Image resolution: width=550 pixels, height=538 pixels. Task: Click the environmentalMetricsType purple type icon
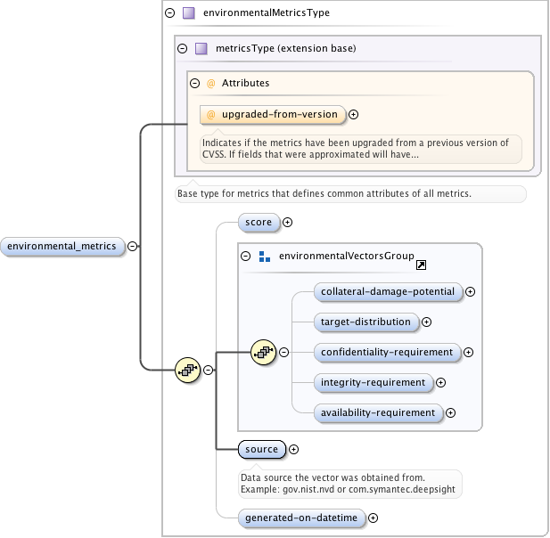[x=188, y=13]
